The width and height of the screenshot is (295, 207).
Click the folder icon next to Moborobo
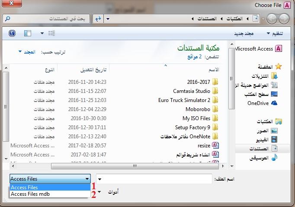point(215,109)
